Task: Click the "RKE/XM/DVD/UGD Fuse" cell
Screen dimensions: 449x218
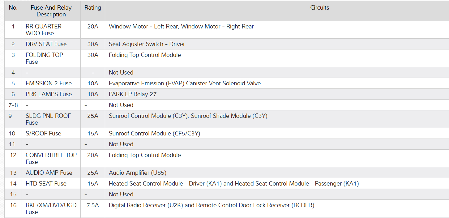Action: coord(51,208)
